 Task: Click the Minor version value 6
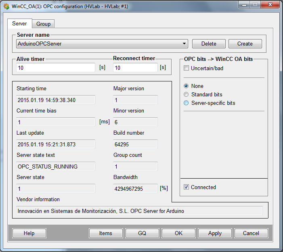pos(135,122)
